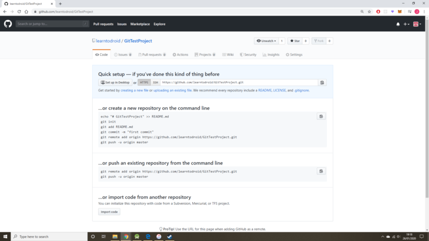The image size is (429, 241).
Task: Reload the page in Chrome
Action: (19, 11)
